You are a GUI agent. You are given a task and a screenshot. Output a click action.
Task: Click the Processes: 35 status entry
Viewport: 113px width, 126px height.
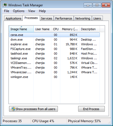(12, 121)
